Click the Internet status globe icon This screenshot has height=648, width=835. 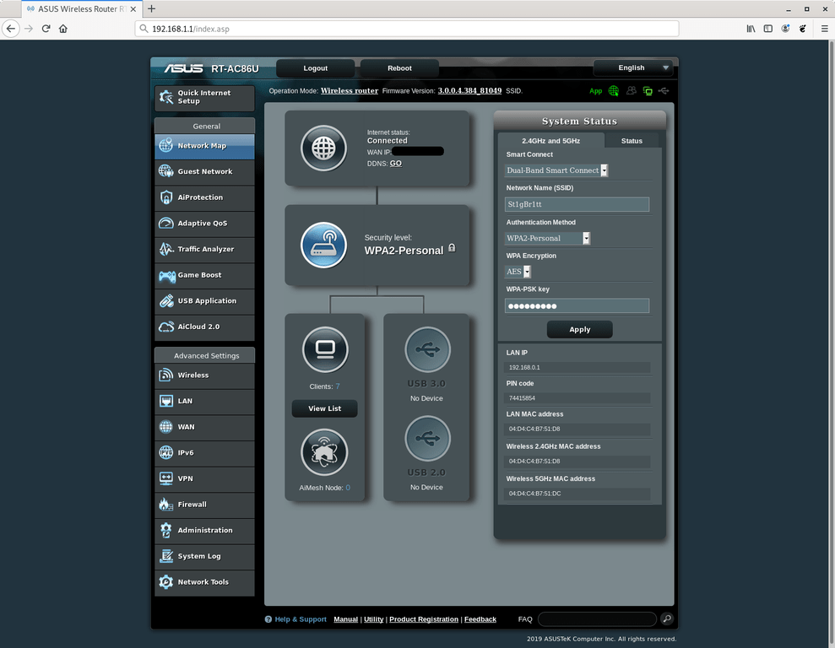[324, 148]
